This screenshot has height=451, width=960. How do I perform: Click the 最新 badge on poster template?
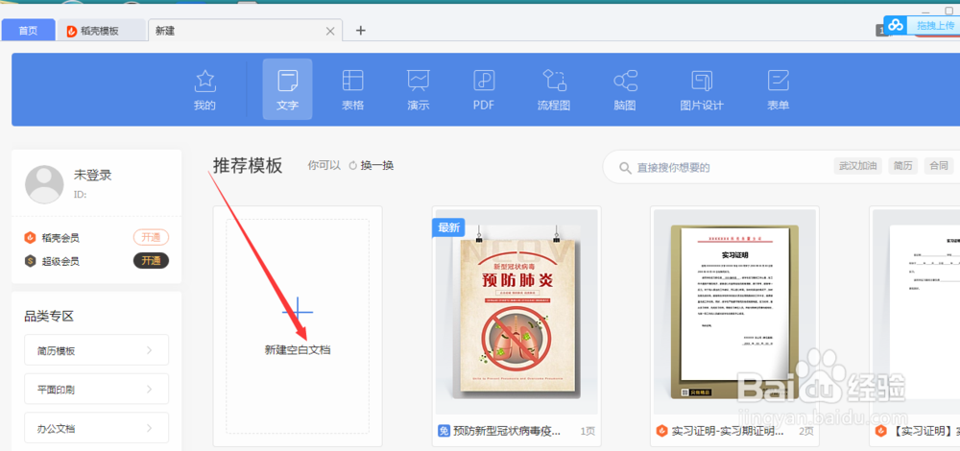(x=448, y=227)
